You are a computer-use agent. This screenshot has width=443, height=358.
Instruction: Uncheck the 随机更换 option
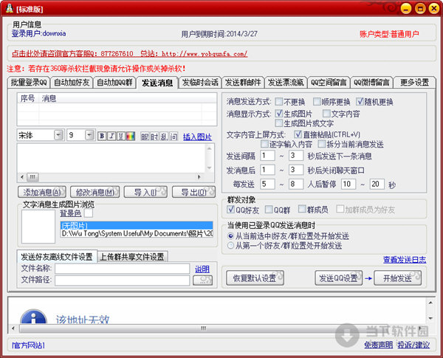point(360,101)
